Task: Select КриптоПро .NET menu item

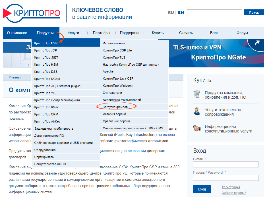Action: tap(66, 57)
